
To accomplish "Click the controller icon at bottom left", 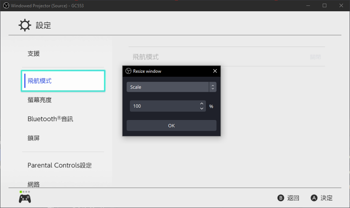I will click(25, 199).
